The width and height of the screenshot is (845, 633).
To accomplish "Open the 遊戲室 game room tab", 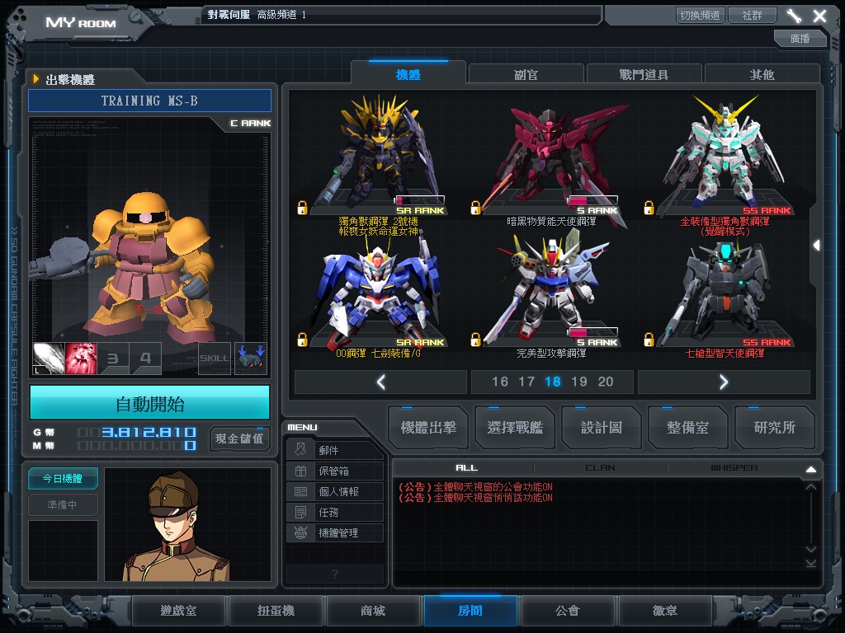I will click(x=178, y=611).
